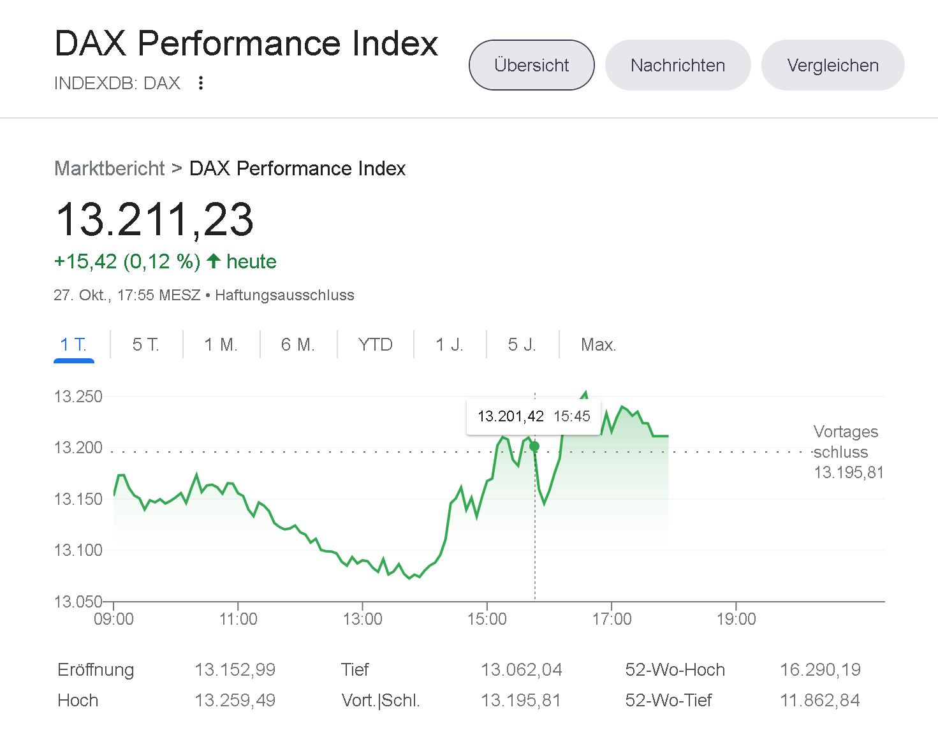
Task: Click the Eröffnung label
Action: [96, 670]
